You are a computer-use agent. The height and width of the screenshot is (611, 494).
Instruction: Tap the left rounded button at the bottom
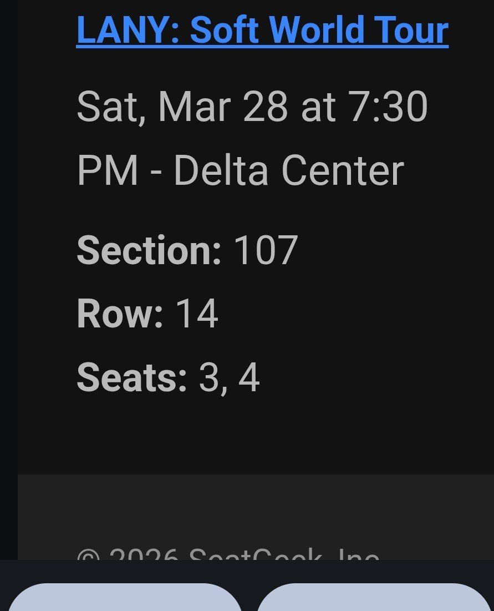pyautogui.click(x=125, y=598)
